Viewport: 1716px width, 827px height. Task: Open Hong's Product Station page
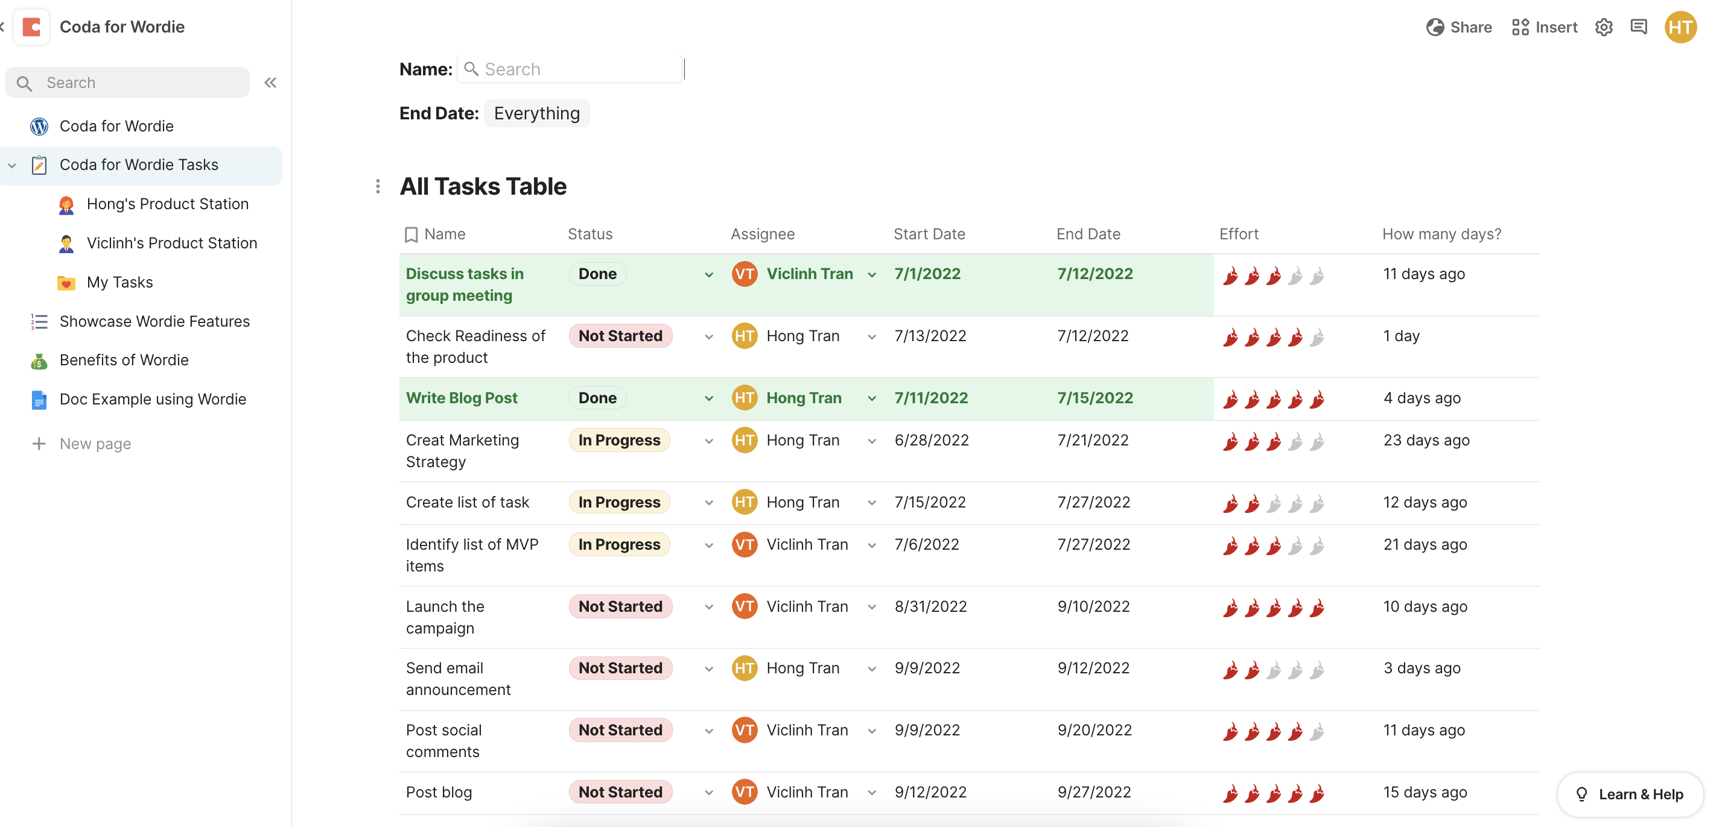167,204
